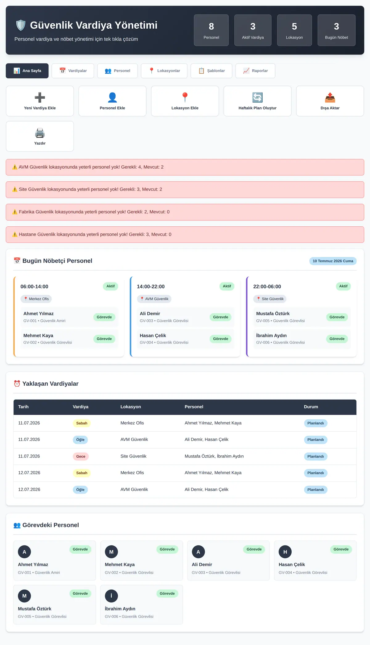
Task: Click the warning icon on AVM Güvenlik alert
Action: 14,167
